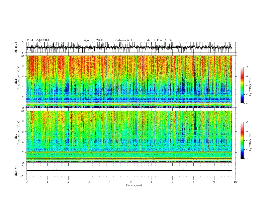The width and height of the screenshot is (265, 204).
Task: Click the ch.1(V) waveform axis label
Action: coord(16,47)
